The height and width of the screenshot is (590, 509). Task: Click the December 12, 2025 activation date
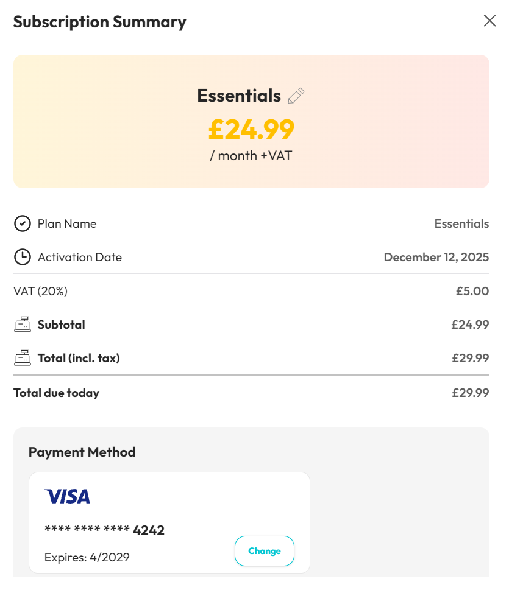click(x=436, y=258)
